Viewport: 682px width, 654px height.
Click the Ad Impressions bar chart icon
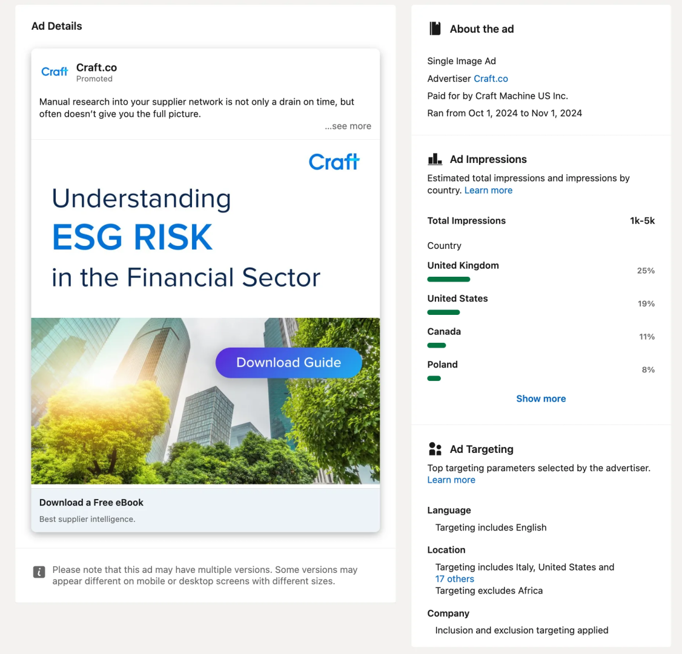click(435, 159)
